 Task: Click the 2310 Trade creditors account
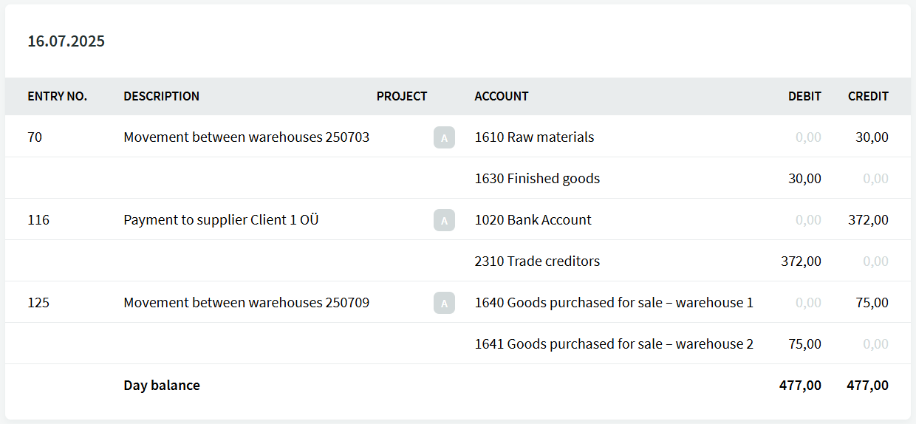pyautogui.click(x=537, y=261)
